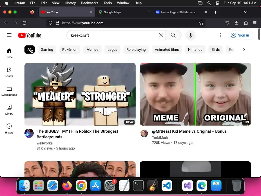Image resolution: width=261 pixels, height=196 pixels.
Task: View site security padlock info
Action: pos(58,23)
